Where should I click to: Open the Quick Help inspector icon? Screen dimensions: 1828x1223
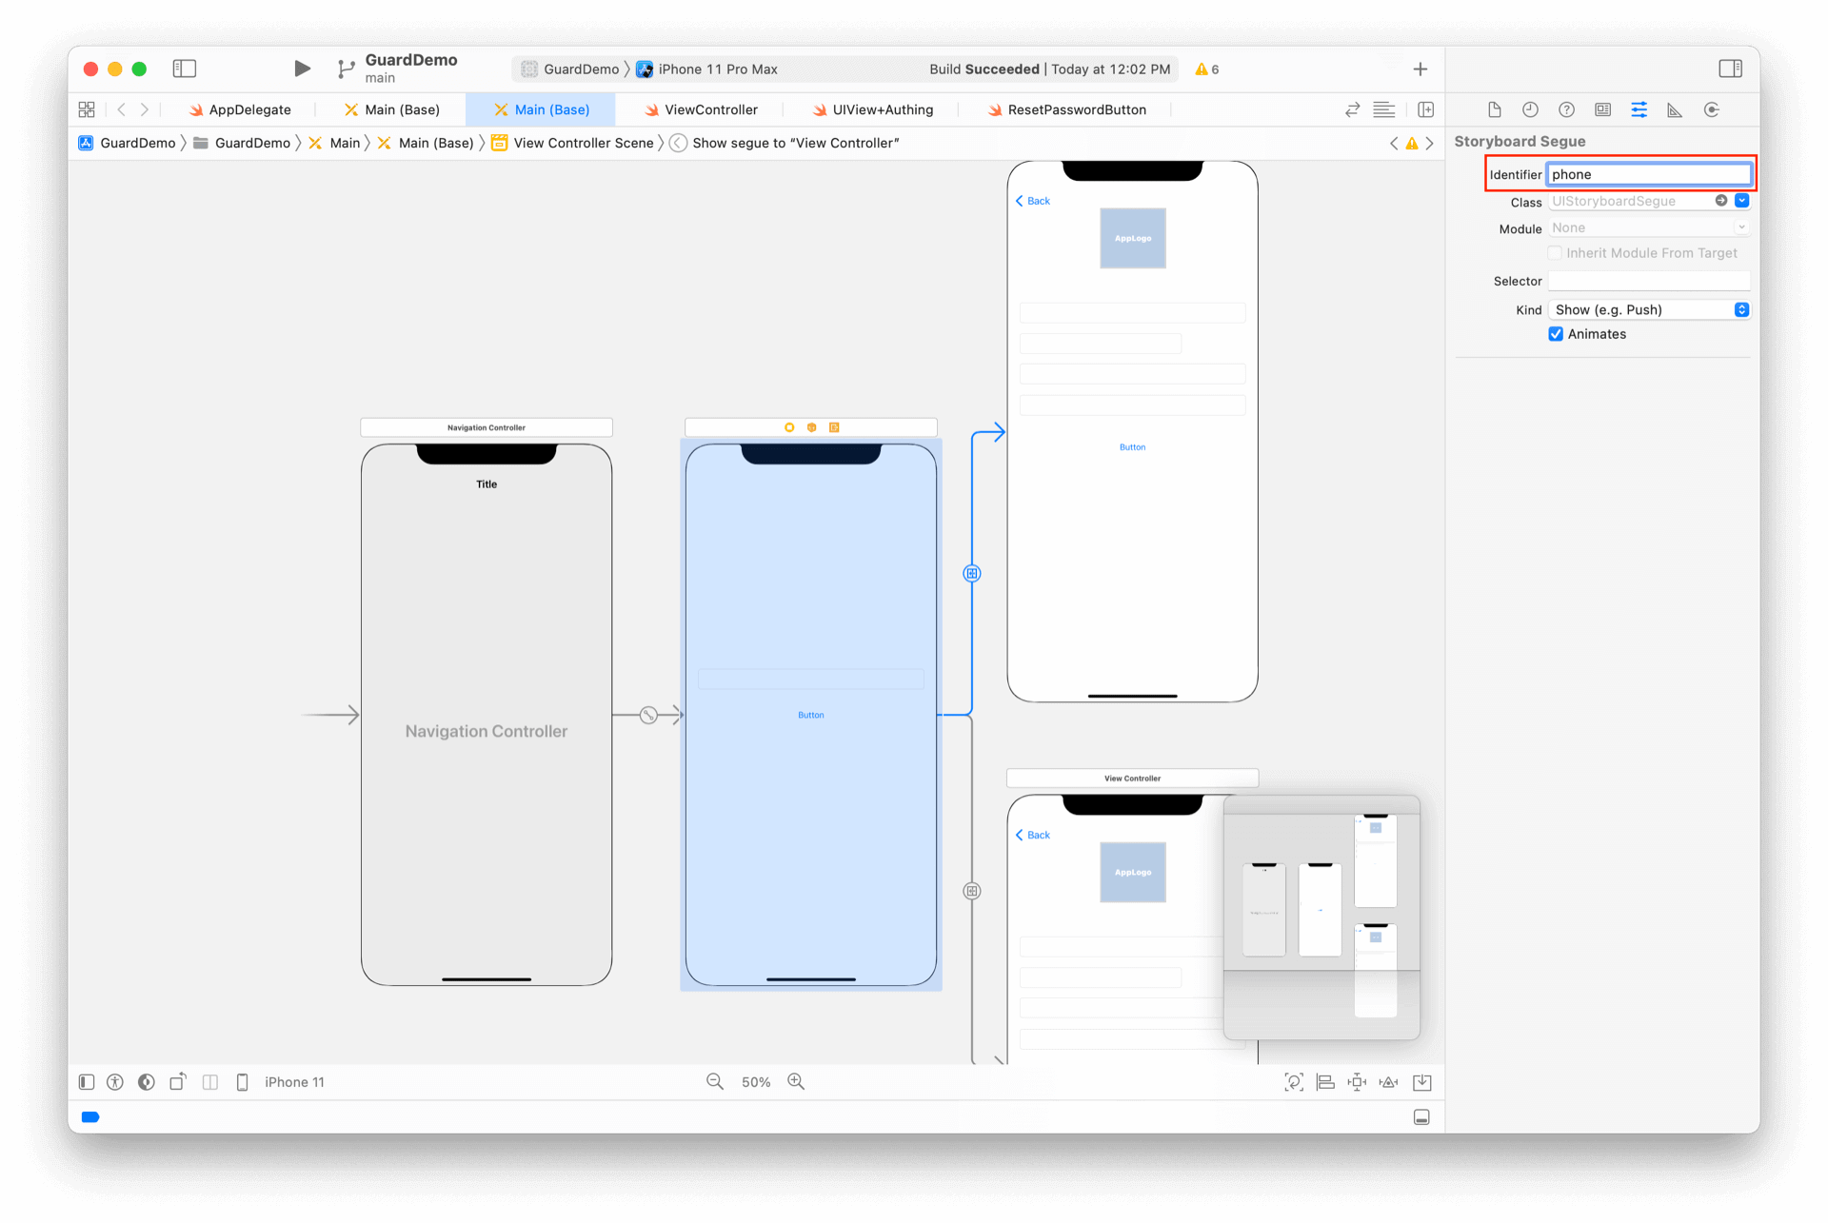(x=1566, y=109)
